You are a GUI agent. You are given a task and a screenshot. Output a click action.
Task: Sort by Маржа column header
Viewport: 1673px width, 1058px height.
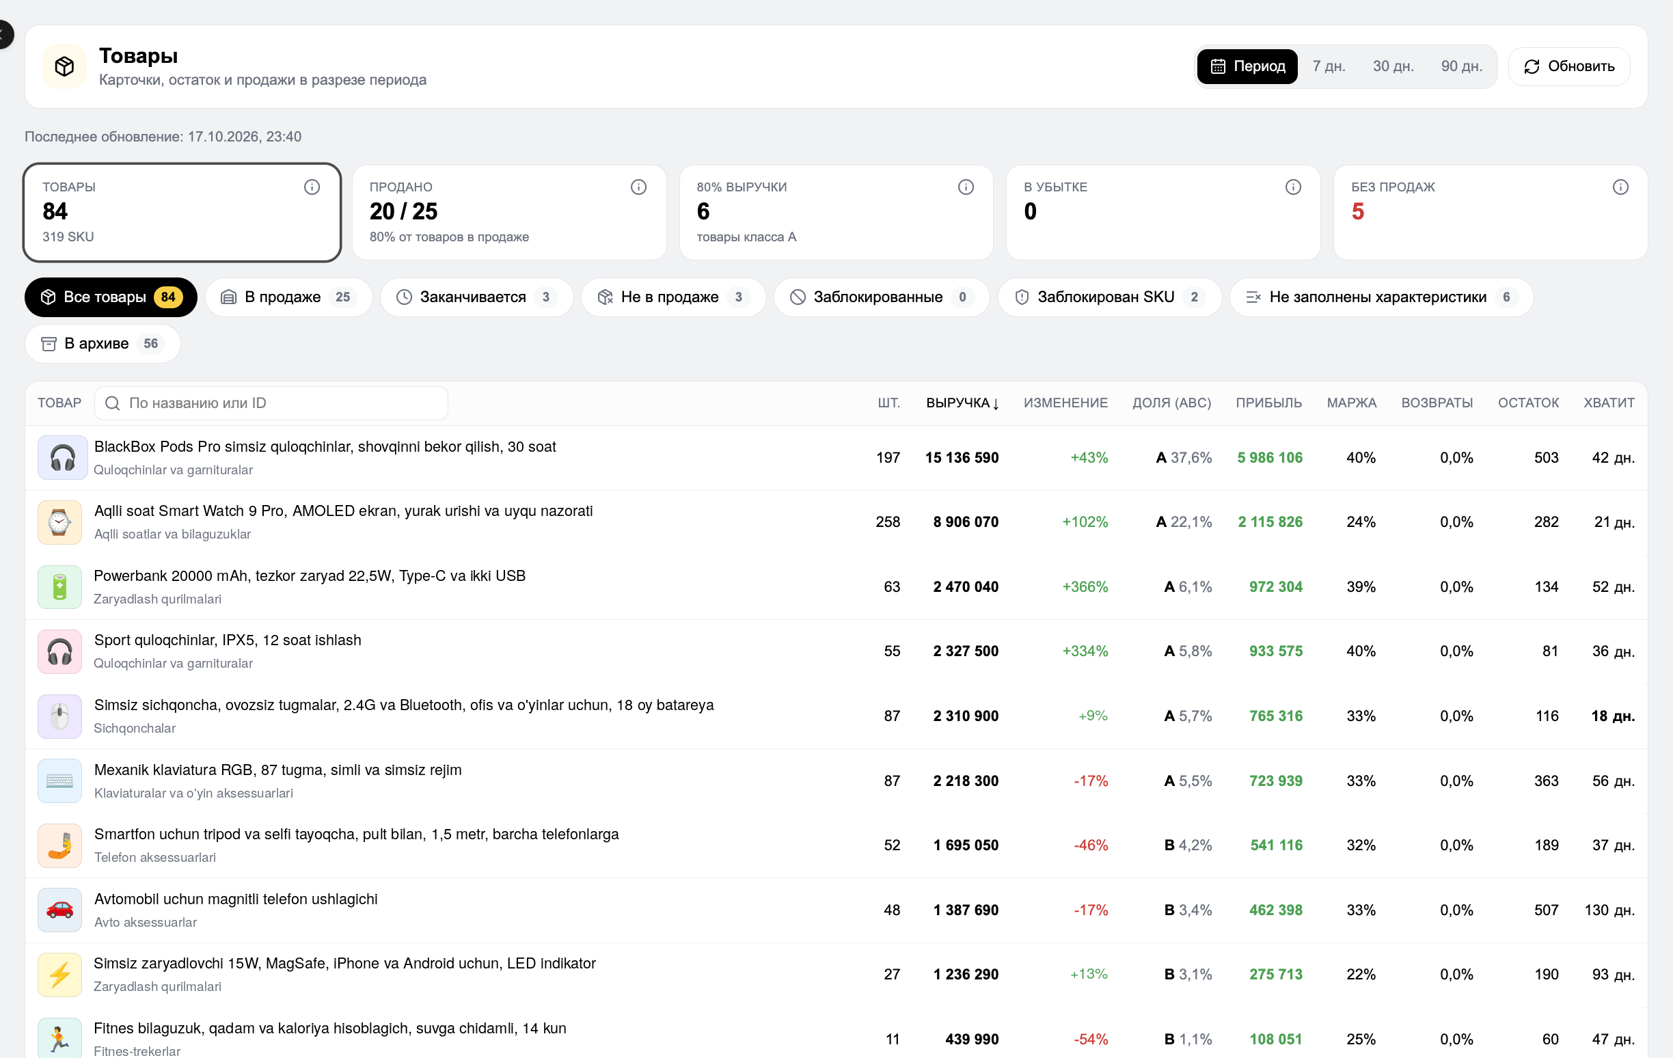click(x=1351, y=404)
